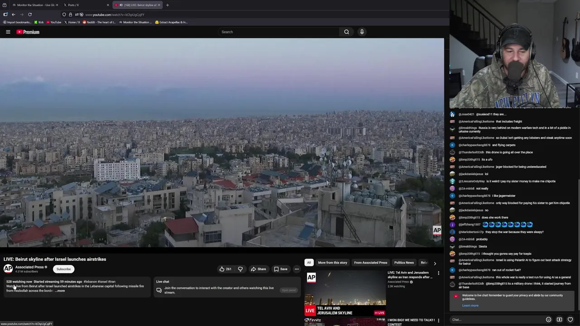Open Reddit bookmark in bookmarks bar
The image size is (580, 326).
click(x=99, y=22)
